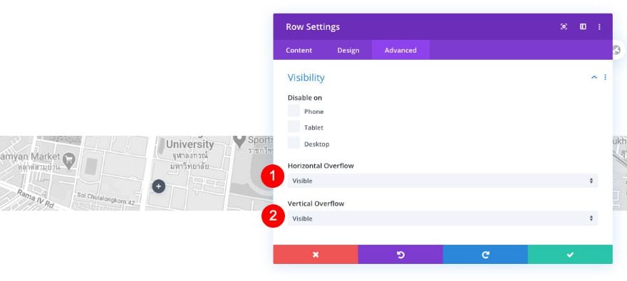Switch to the Design tab
Image resolution: width=627 pixels, height=281 pixels.
(x=348, y=51)
